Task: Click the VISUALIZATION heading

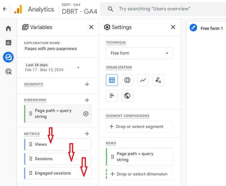Action: 119,67
